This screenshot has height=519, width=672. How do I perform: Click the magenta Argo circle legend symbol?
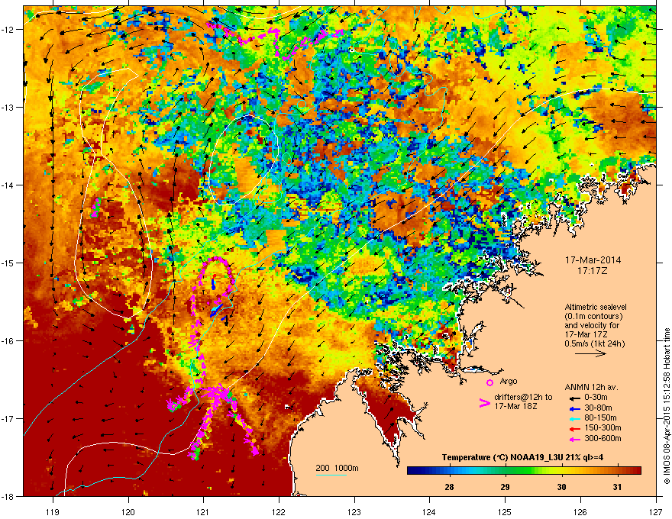(x=489, y=382)
